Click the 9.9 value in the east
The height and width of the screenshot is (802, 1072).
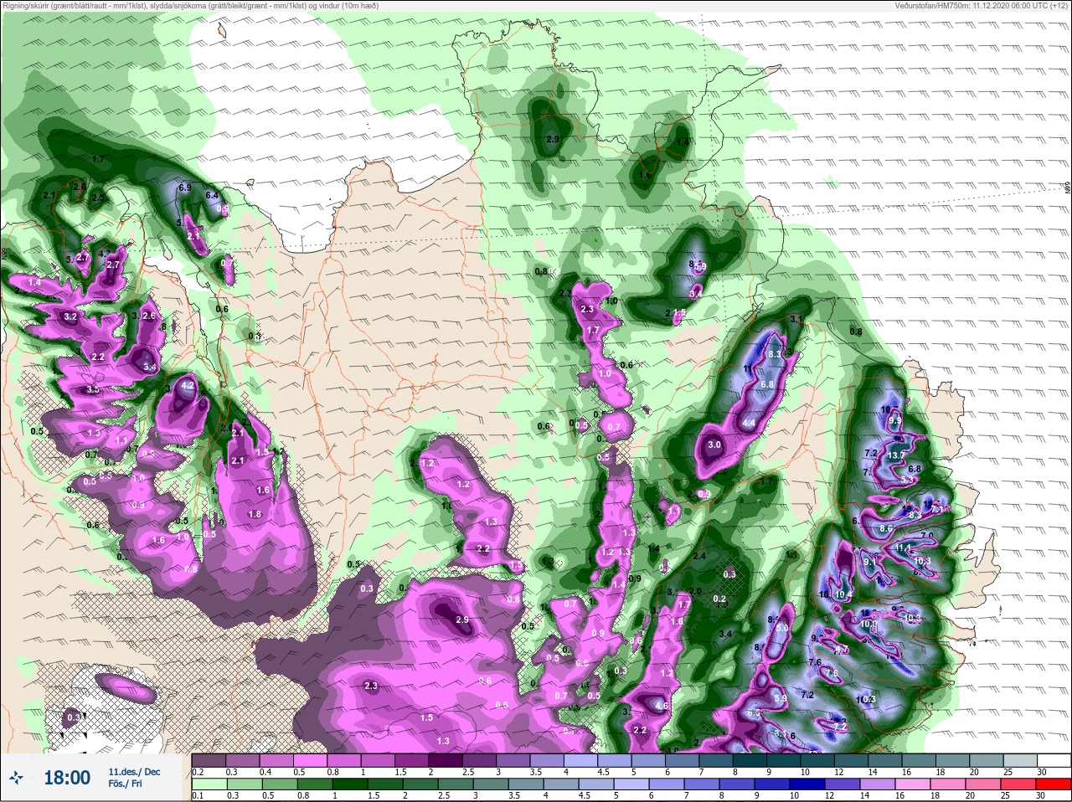[x=895, y=420]
